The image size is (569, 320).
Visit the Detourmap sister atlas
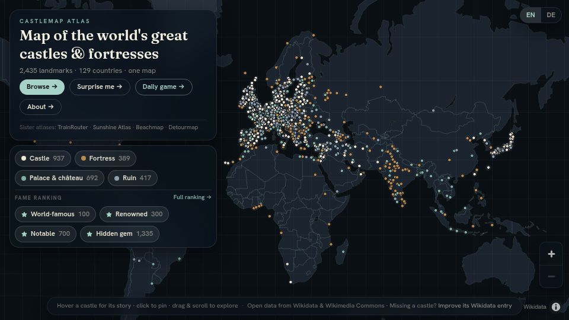183,127
